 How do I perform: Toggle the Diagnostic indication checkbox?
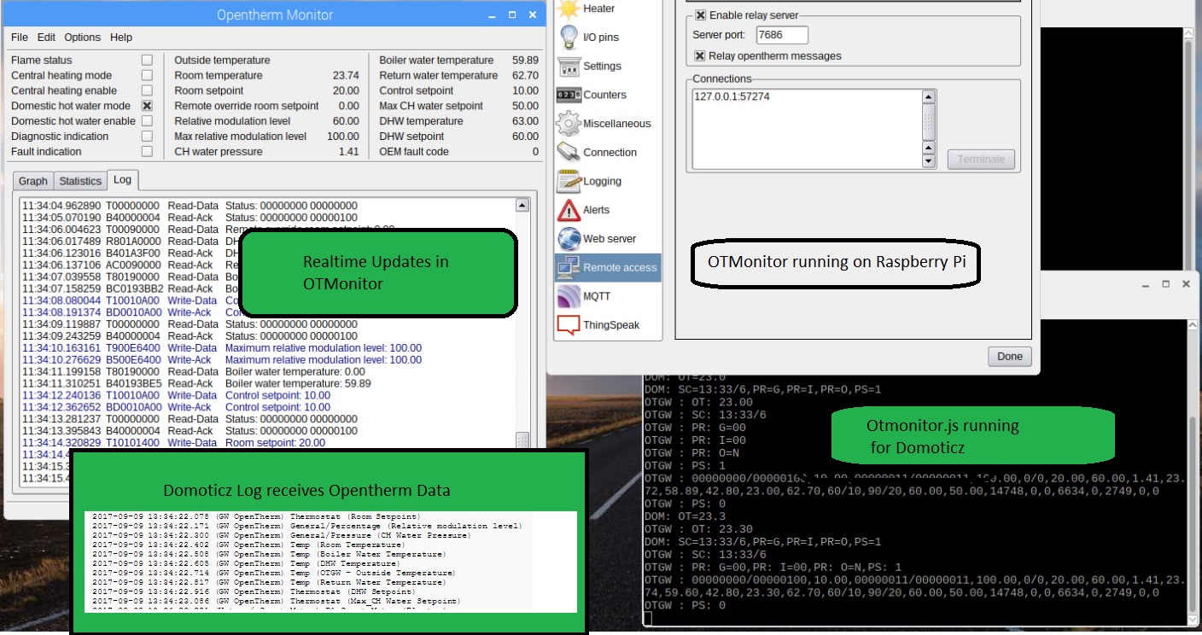click(147, 137)
